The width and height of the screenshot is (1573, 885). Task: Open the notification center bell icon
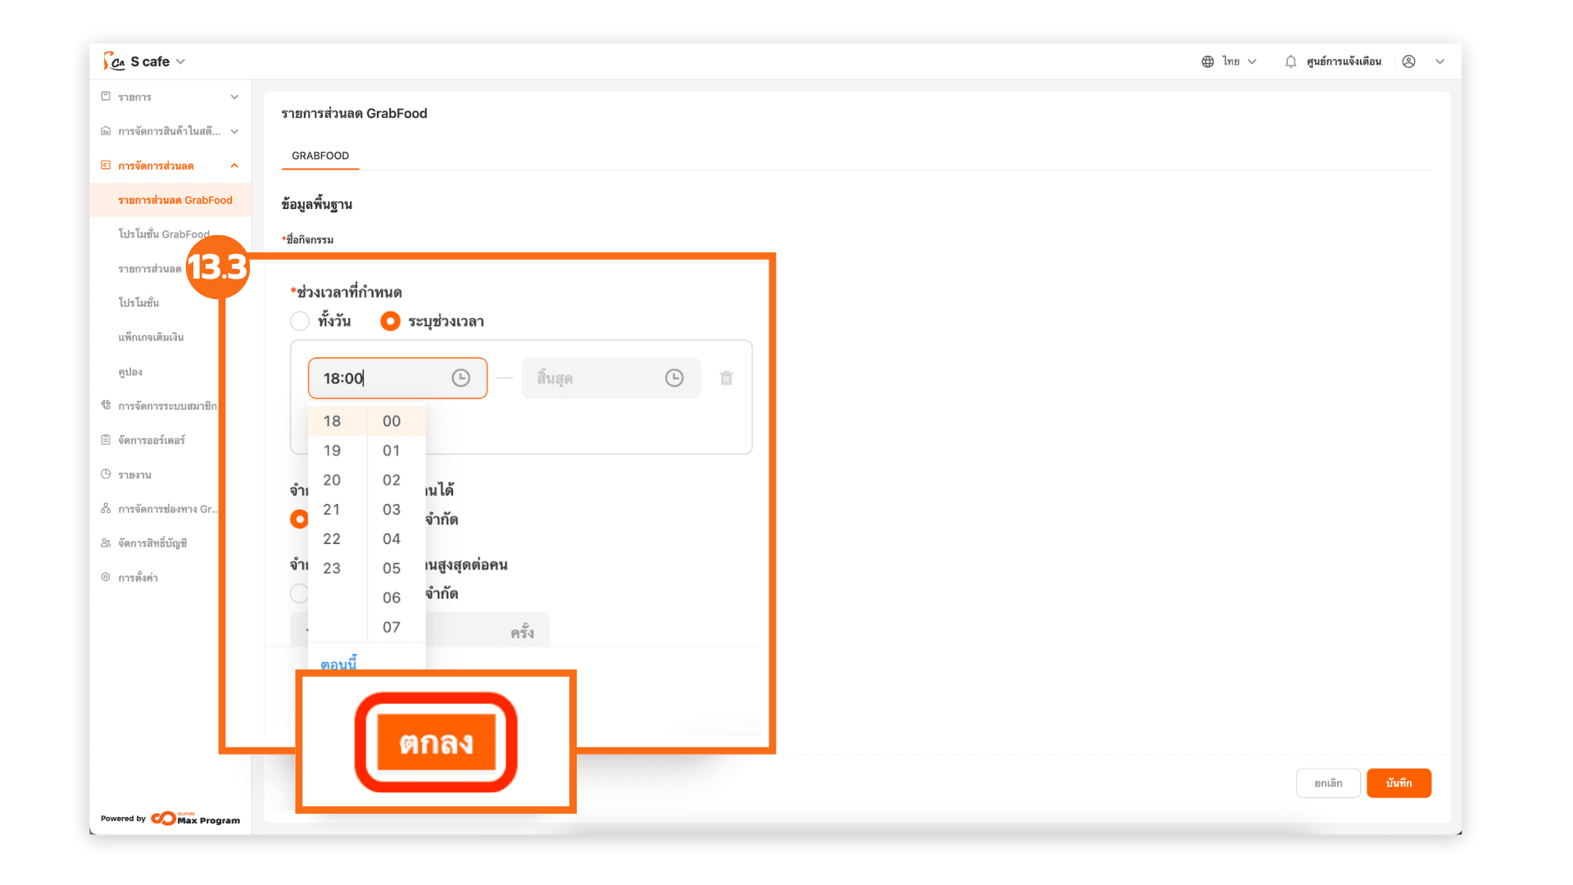1290,61
